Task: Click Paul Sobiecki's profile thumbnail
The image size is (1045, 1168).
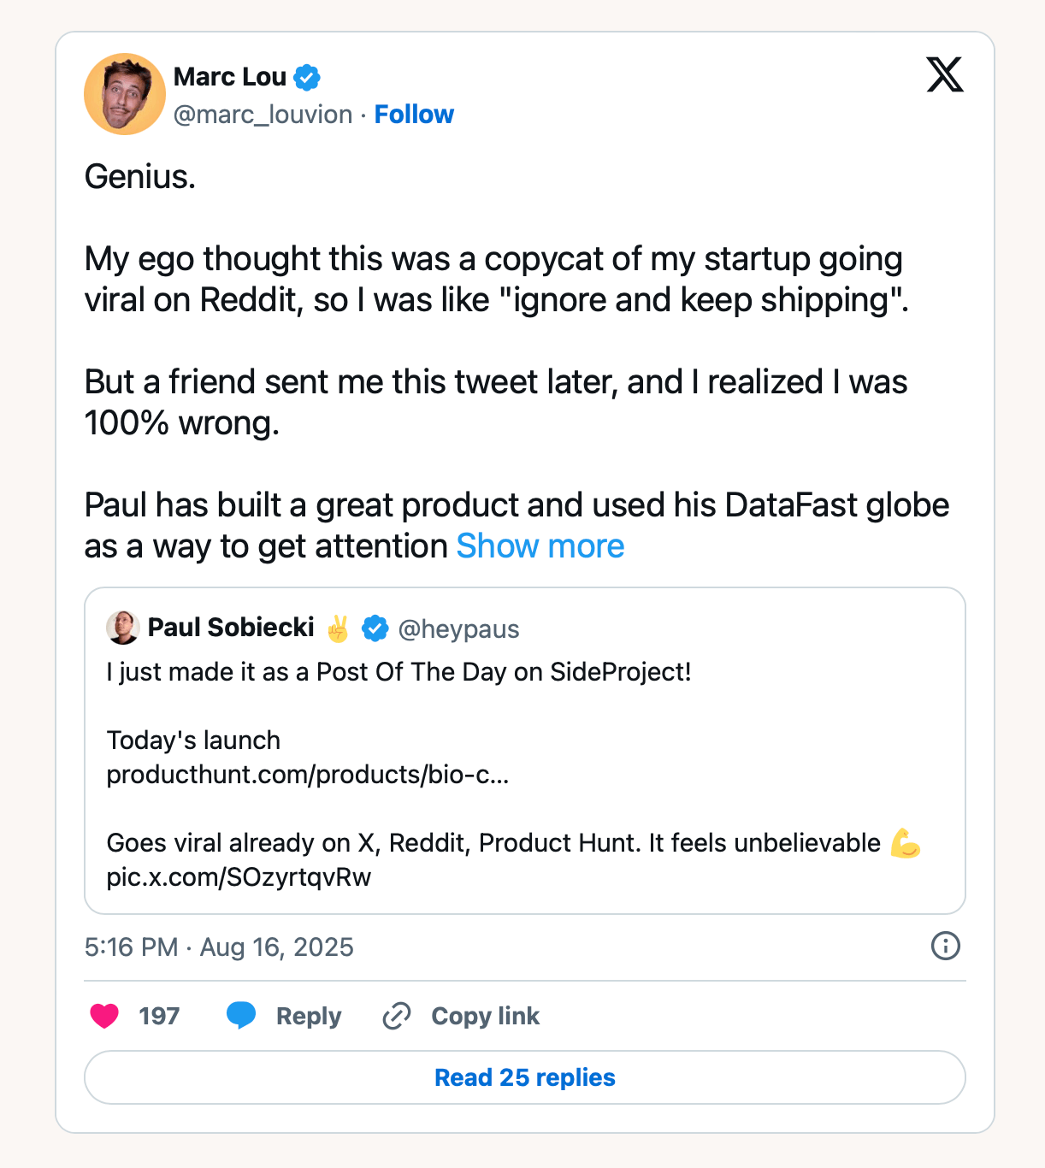Action: (x=123, y=628)
